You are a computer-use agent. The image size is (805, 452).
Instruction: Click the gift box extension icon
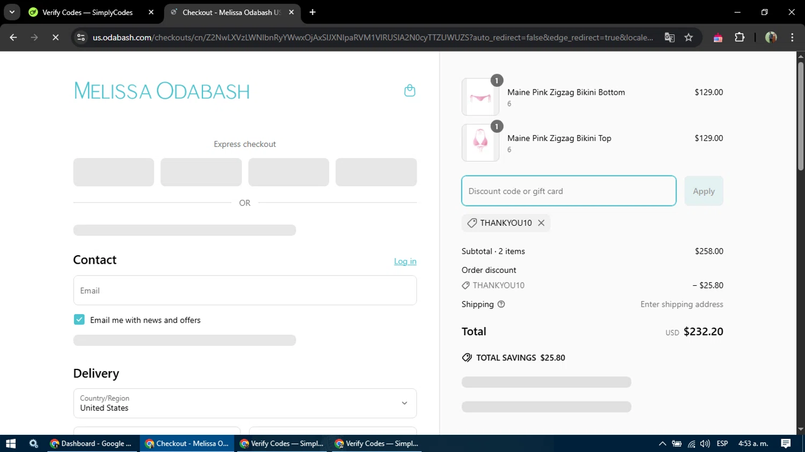[x=718, y=38]
